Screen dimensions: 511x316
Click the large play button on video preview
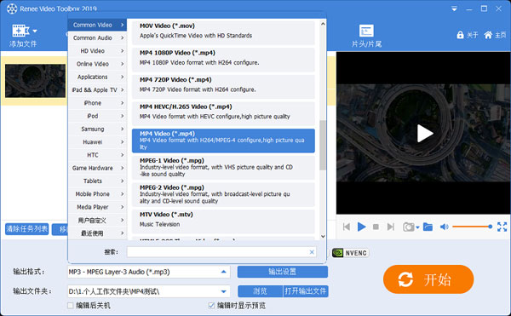425,134
